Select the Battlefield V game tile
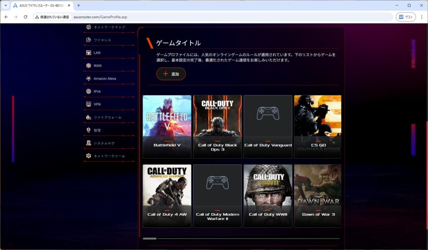 pyautogui.click(x=167, y=127)
